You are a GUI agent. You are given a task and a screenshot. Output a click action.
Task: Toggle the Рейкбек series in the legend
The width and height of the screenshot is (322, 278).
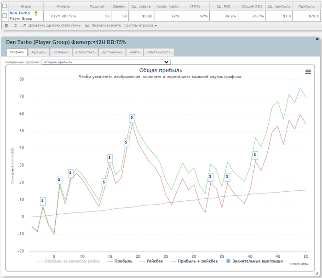[x=151, y=261]
